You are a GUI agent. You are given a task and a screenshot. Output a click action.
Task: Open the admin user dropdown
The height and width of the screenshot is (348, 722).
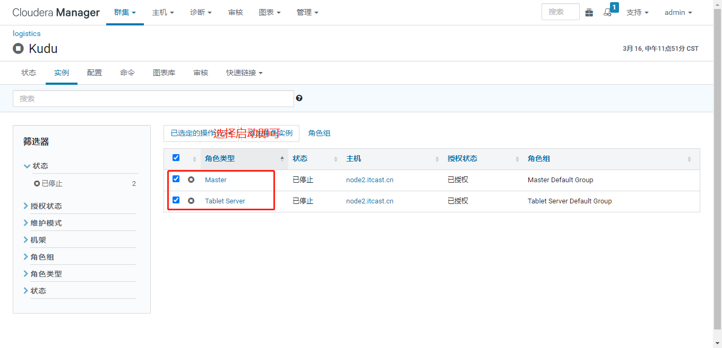tap(678, 12)
